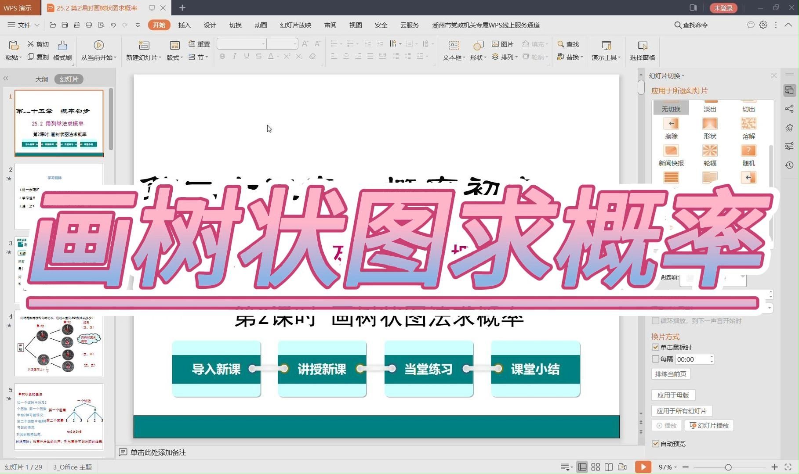The image size is (799, 474).
Task: Save the presentation with the floppy disk icon
Action: point(65,25)
